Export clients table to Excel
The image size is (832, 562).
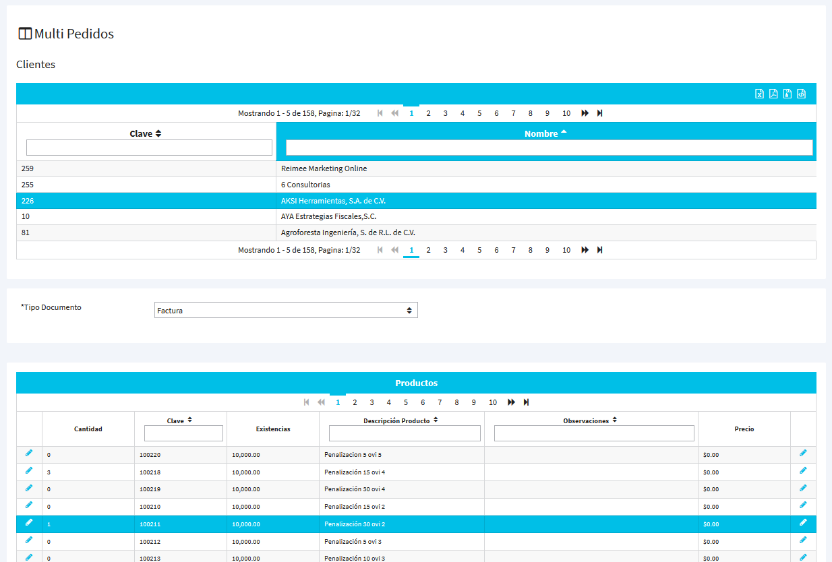click(759, 94)
